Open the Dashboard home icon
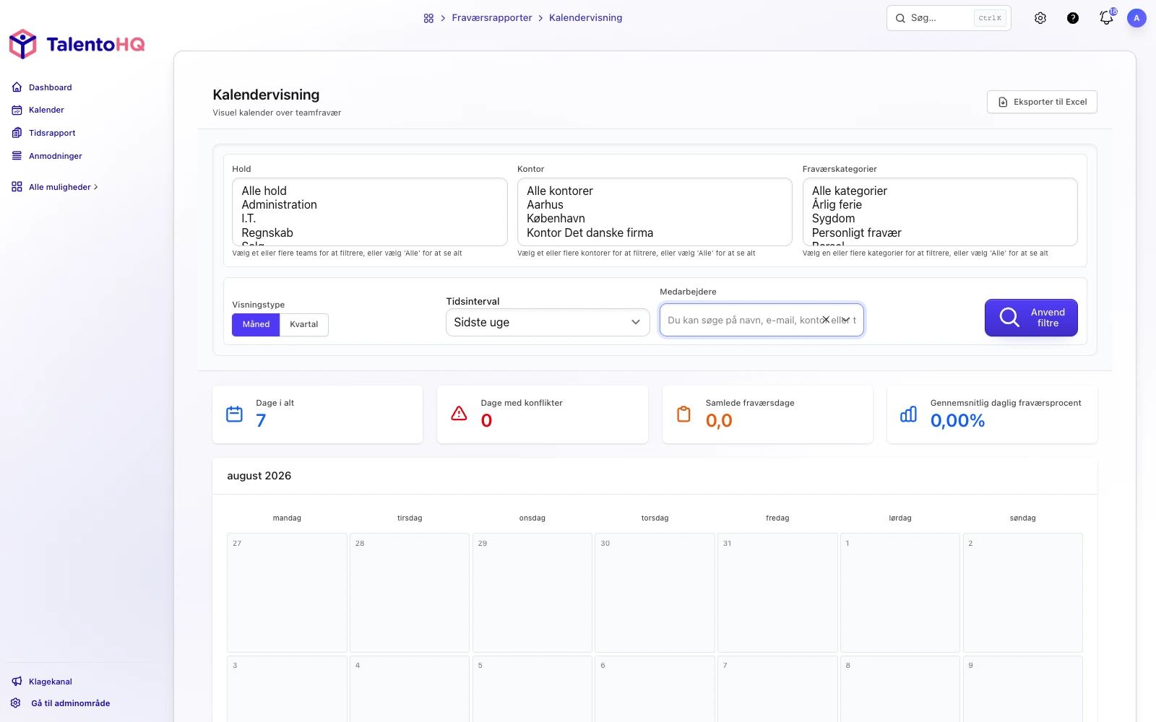Screen dimensions: 1156x722 click(17, 87)
